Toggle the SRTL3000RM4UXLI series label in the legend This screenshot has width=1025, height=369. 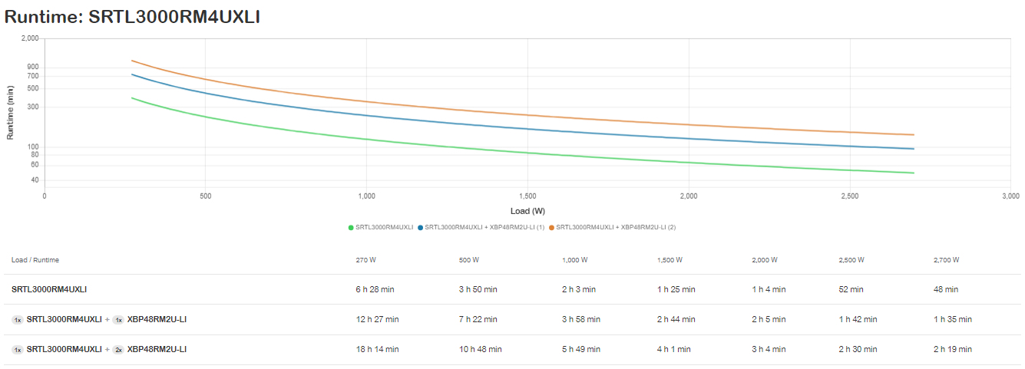pos(385,227)
